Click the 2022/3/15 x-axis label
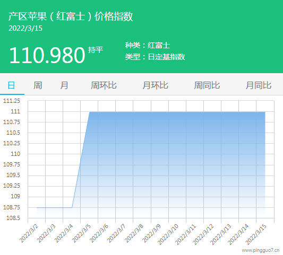The image size is (283, 255). point(256,234)
